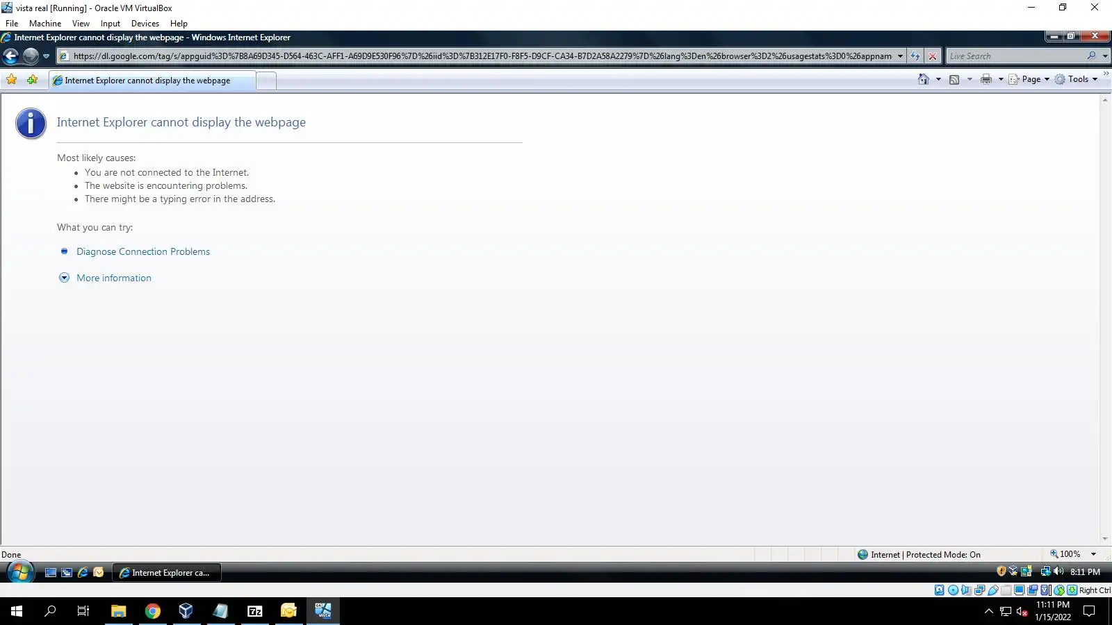
Task: Click the red Stop loading button
Action: pos(933,56)
